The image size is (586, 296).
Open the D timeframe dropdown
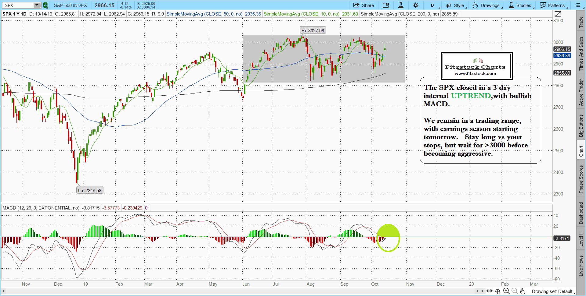433,5
